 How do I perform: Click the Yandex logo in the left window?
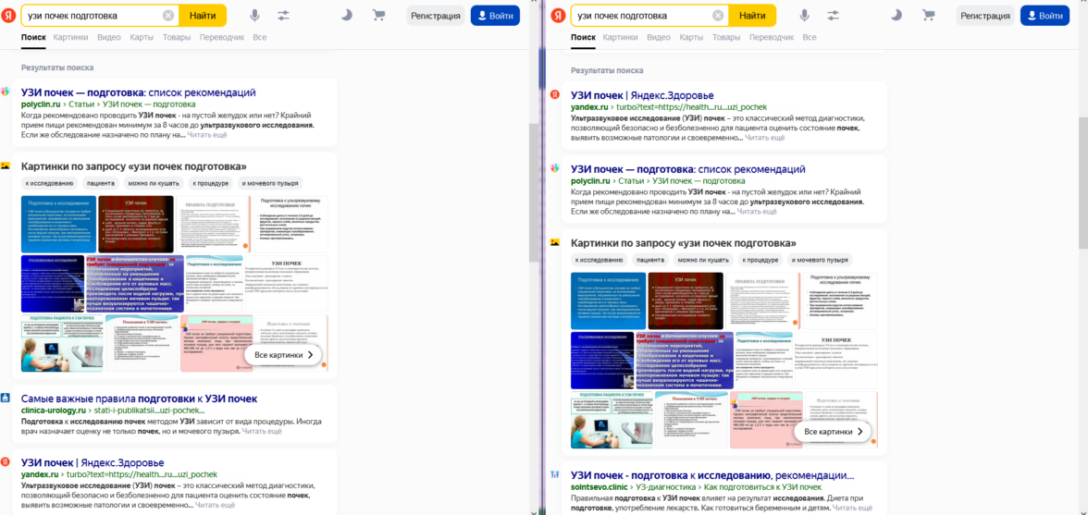8,16
